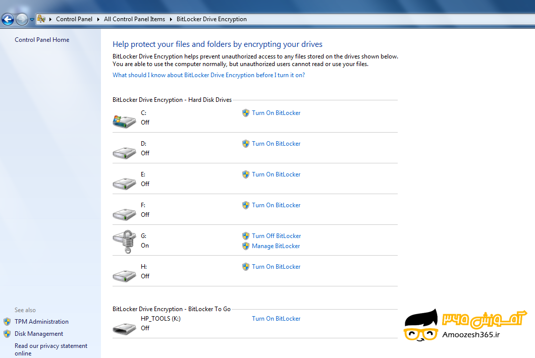
Task: Click the 'G:' drive letter label
Action: pyautogui.click(x=144, y=235)
